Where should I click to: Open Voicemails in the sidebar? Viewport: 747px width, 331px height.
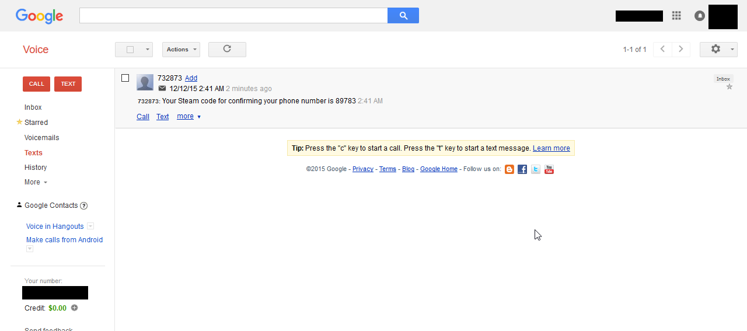tap(41, 138)
